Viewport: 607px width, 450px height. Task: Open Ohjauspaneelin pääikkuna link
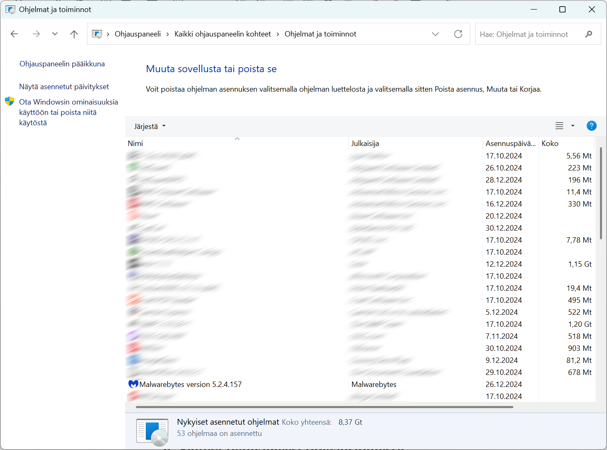(x=62, y=64)
